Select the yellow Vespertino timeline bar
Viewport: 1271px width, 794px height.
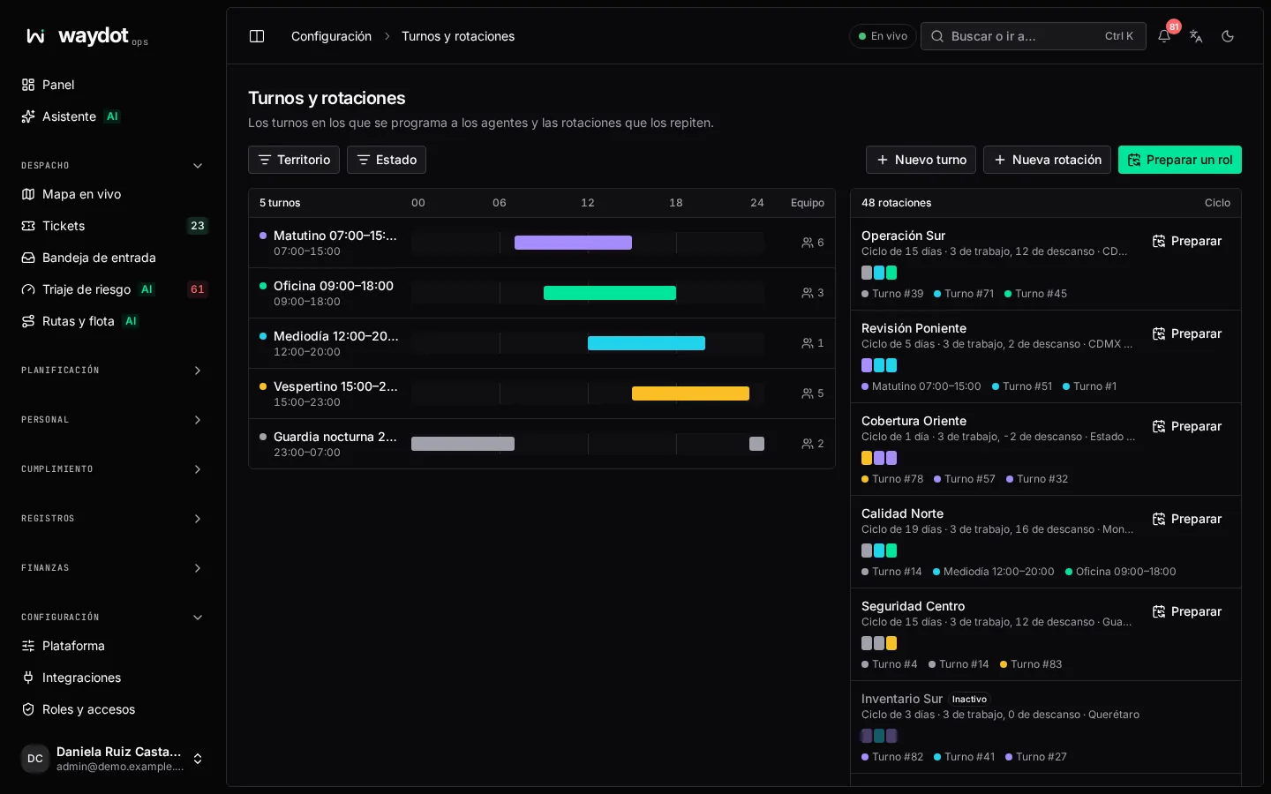(690, 393)
